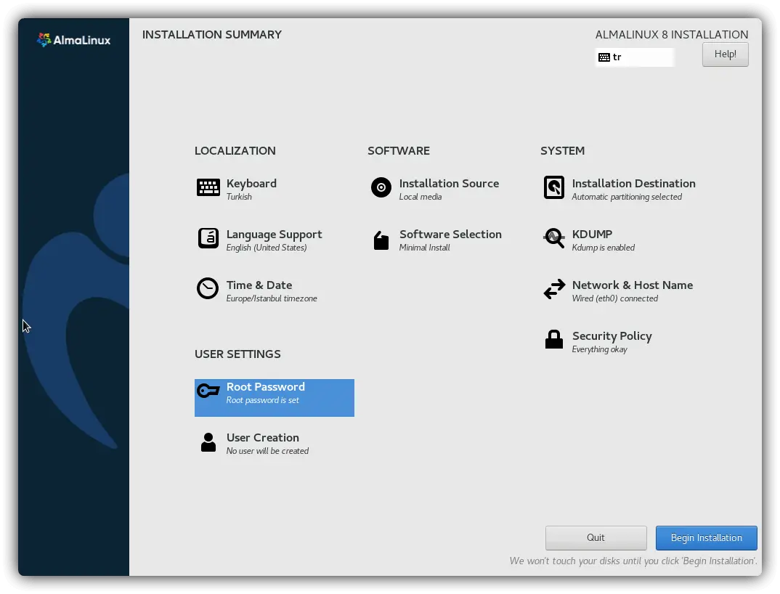Click the KDUMP magnifier icon

coord(553,238)
